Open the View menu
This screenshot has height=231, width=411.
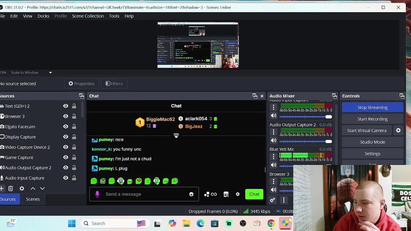point(28,16)
